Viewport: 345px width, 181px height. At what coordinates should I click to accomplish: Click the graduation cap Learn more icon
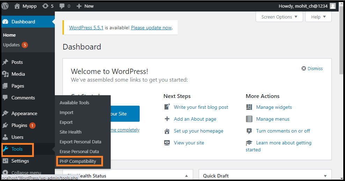pyautogui.click(x=249, y=143)
